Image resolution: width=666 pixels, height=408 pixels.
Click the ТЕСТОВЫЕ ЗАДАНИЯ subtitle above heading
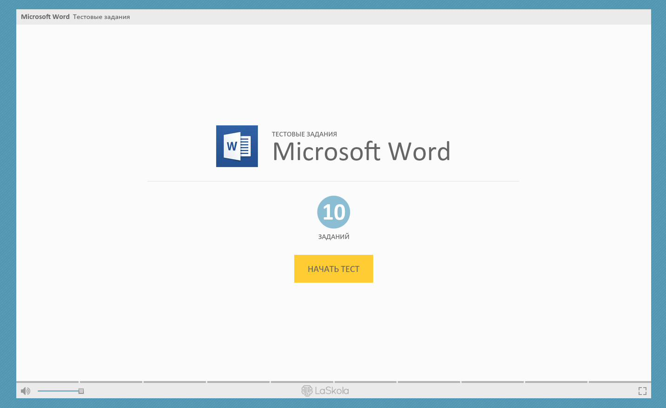(304, 134)
